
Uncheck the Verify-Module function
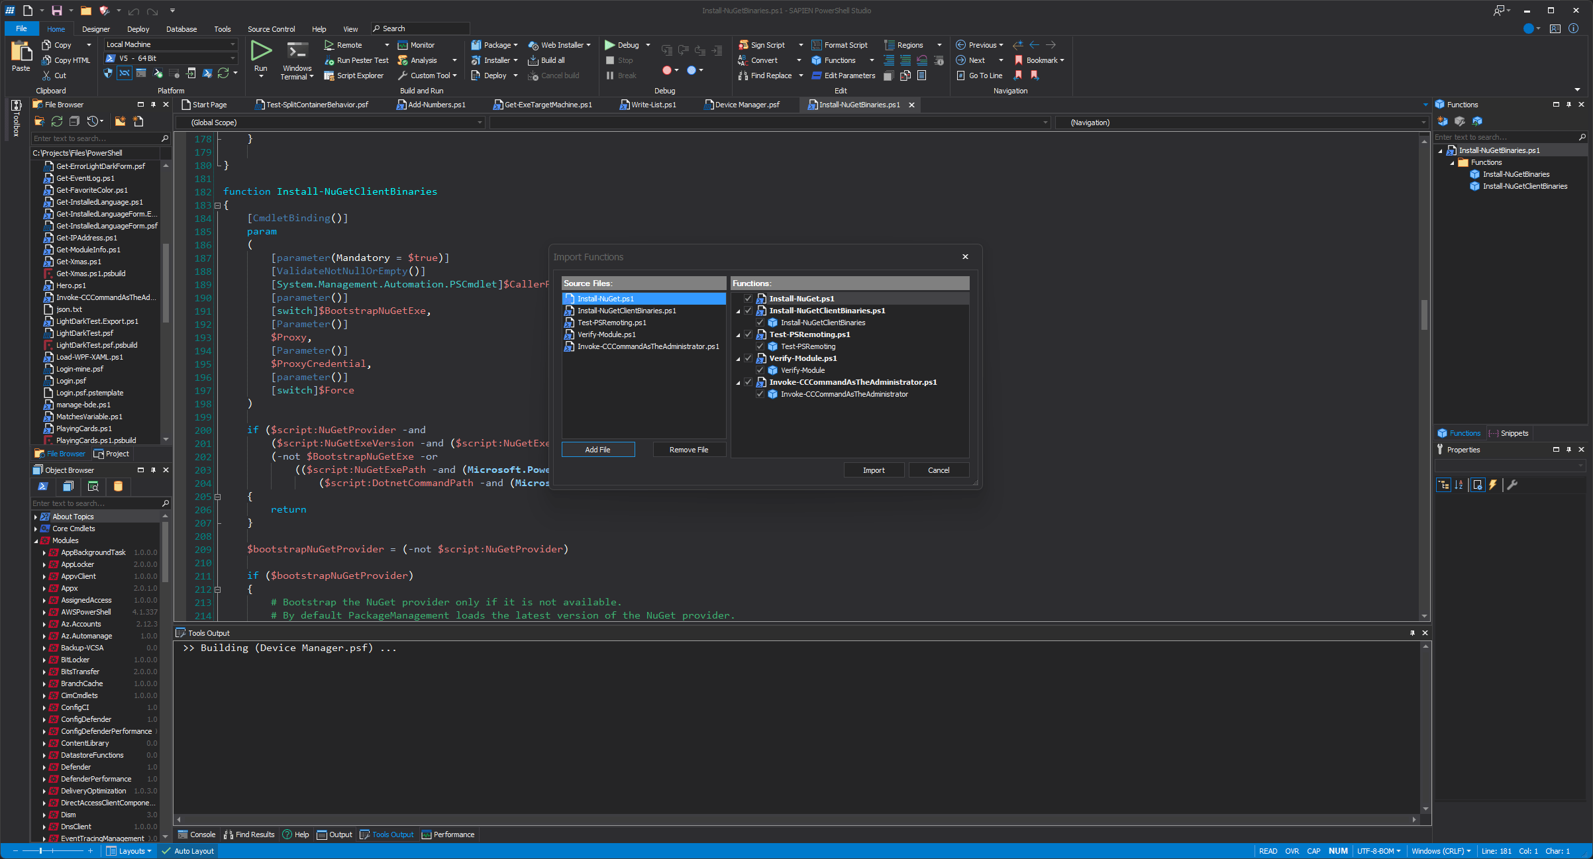[760, 370]
